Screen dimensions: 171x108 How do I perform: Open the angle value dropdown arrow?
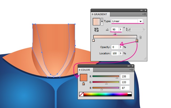click(121, 30)
